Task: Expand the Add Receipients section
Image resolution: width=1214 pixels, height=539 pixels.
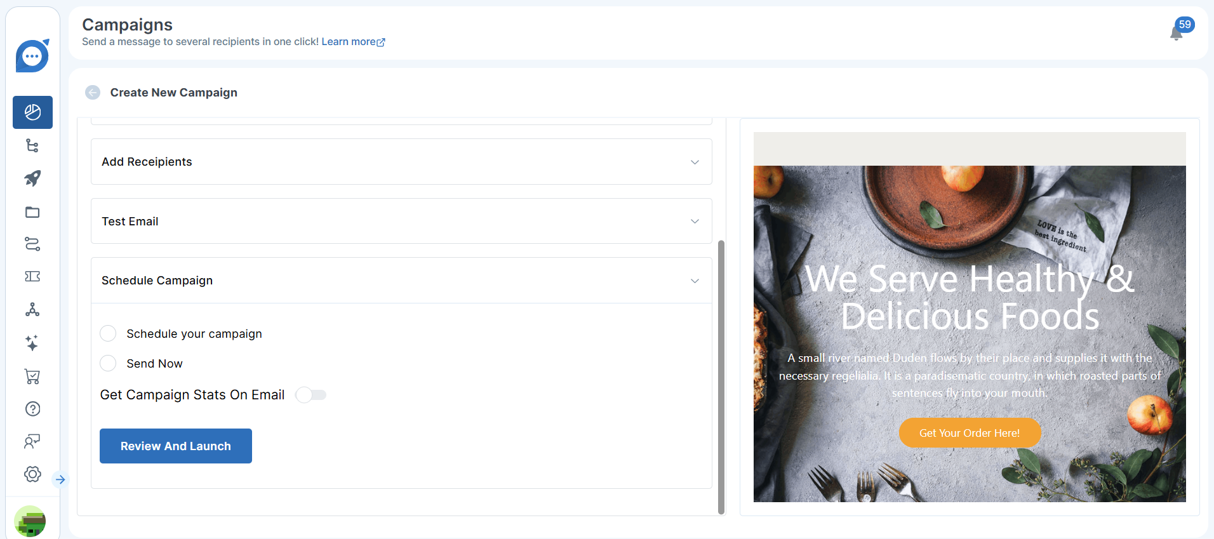Action: coord(401,162)
